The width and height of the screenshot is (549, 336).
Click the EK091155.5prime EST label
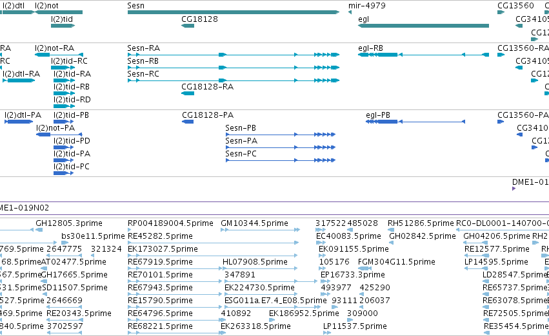[354, 249]
